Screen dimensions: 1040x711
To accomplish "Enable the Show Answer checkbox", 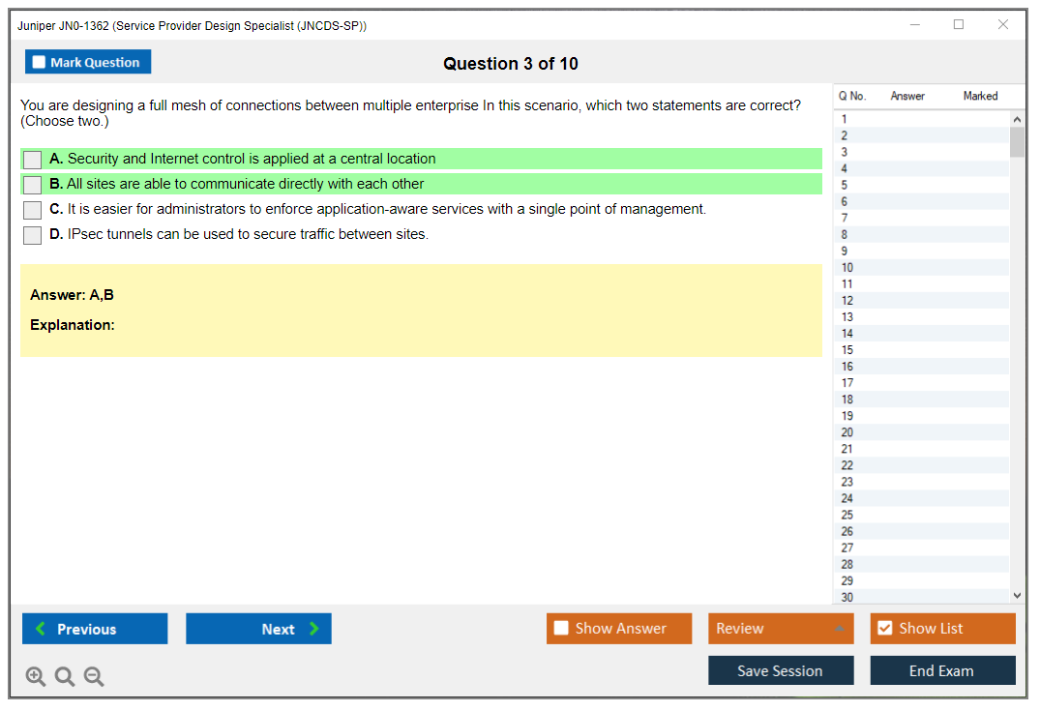I will 561,629.
